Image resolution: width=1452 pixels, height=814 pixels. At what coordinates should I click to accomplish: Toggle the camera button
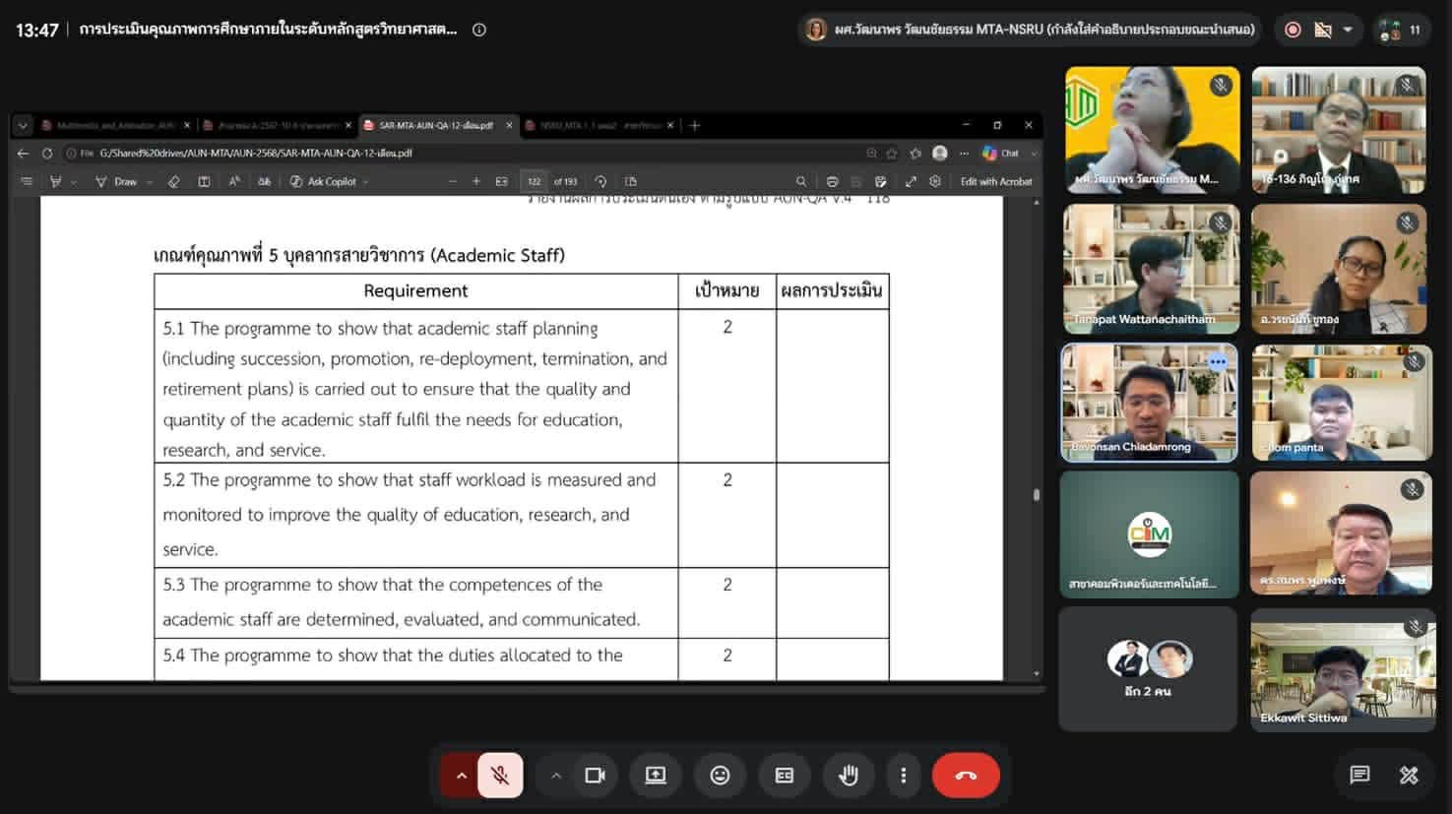(x=595, y=776)
